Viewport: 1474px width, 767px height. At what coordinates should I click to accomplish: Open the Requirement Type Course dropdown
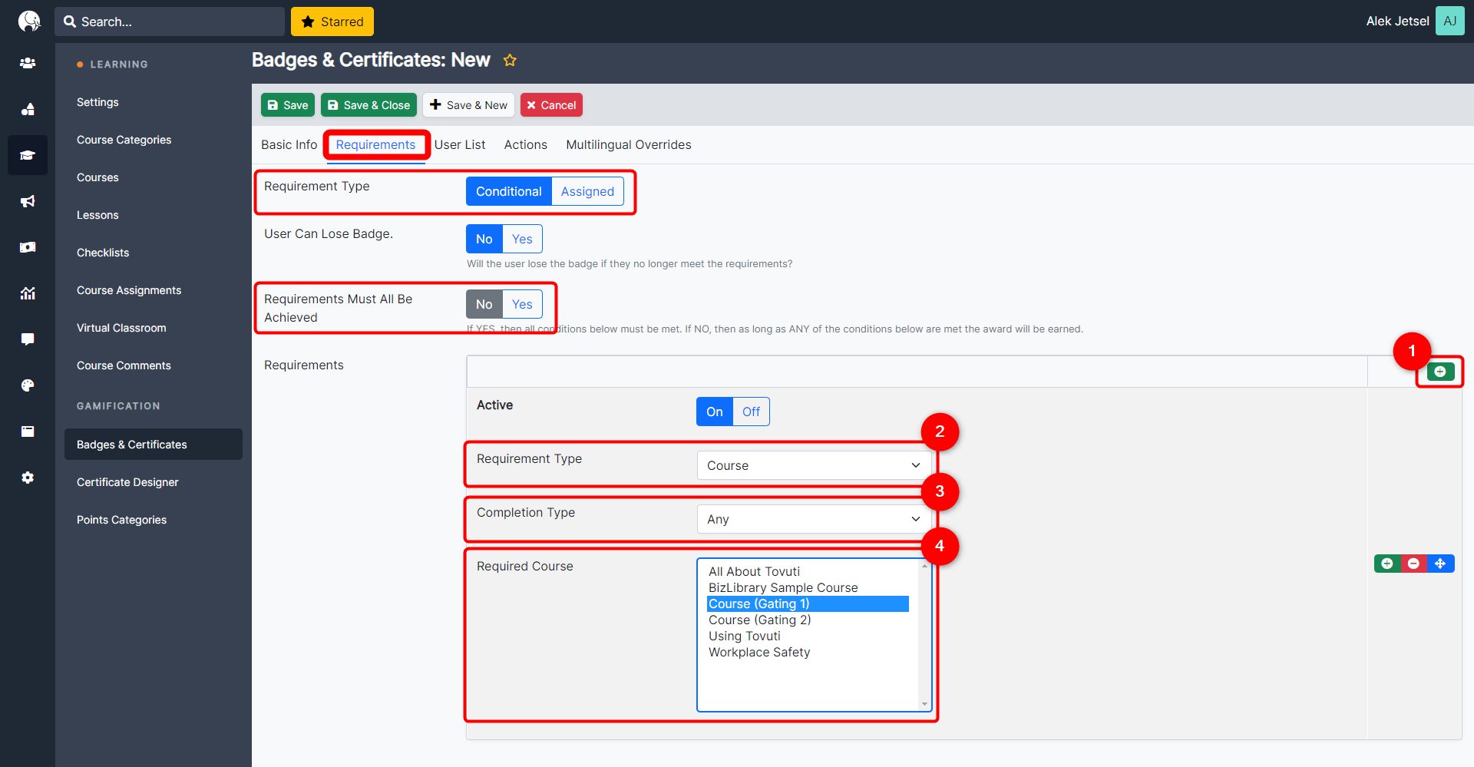click(x=814, y=465)
